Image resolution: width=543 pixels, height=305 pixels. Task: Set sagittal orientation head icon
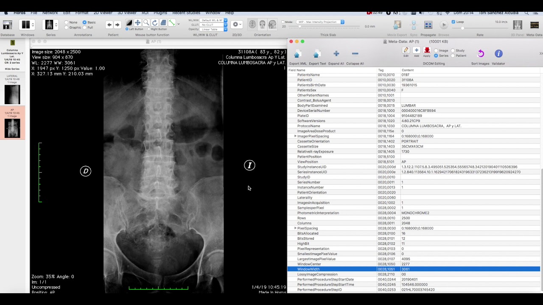tap(272, 25)
